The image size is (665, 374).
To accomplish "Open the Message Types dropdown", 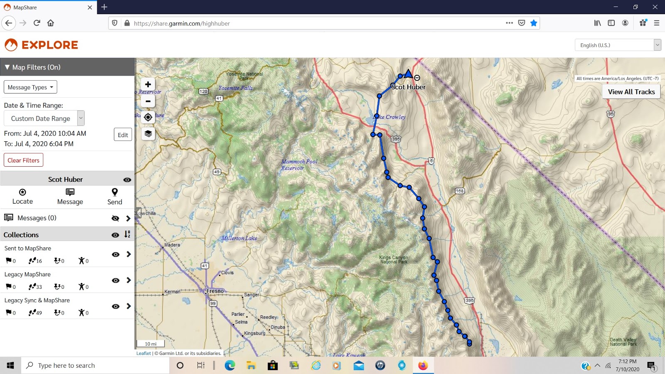I will pyautogui.click(x=30, y=87).
